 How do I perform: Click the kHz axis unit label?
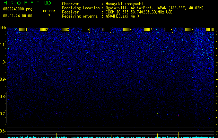pos(3,28)
